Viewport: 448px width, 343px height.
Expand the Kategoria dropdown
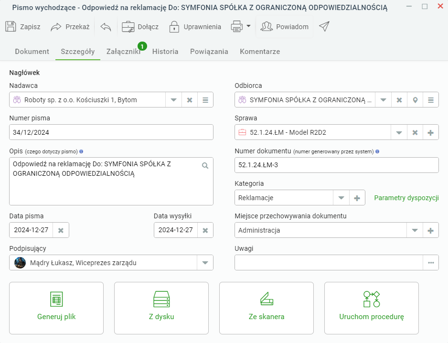(x=341, y=198)
